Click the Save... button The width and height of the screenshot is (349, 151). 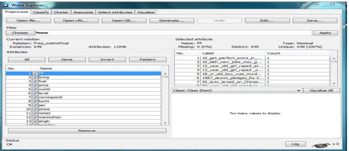coord(315,21)
